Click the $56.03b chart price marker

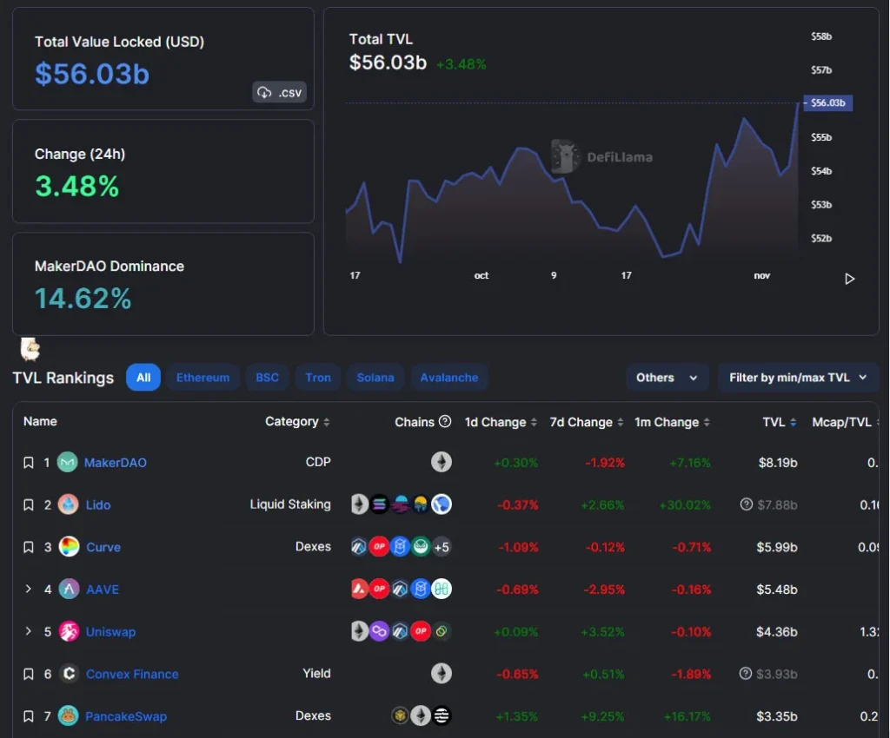[x=828, y=103]
